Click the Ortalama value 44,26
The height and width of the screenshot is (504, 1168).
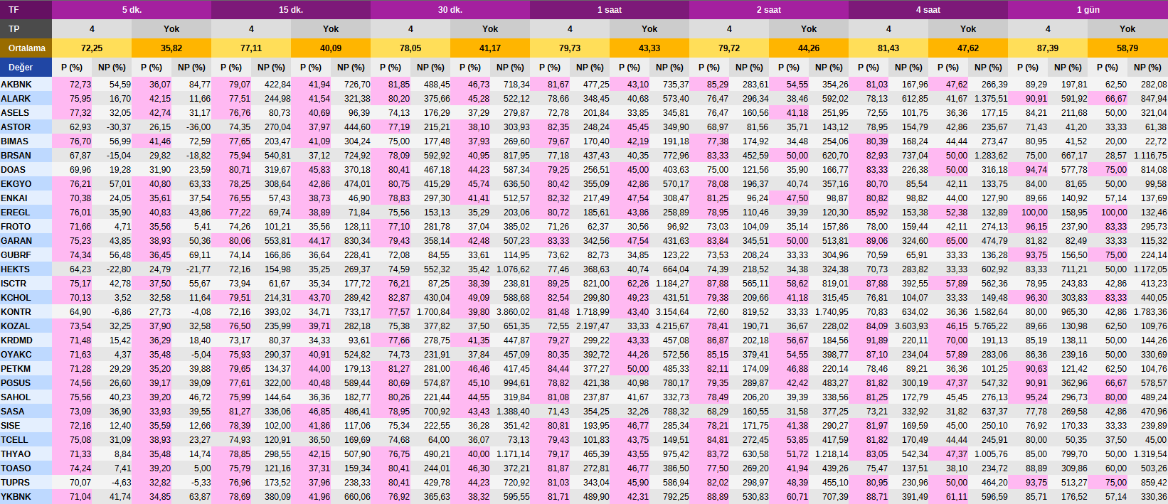(809, 48)
